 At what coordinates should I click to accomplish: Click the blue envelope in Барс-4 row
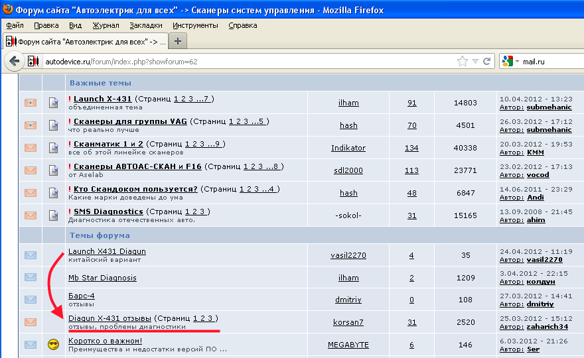[31, 300]
